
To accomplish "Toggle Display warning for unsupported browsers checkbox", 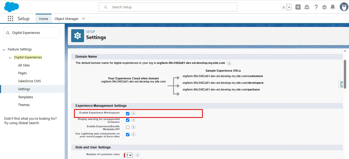I will click(x=128, y=120).
